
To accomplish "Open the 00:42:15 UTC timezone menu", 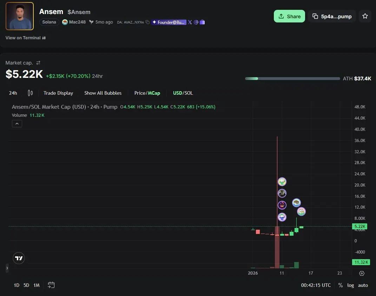I will [316, 285].
